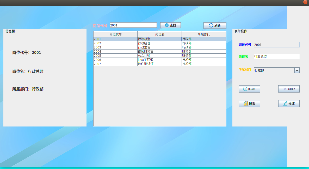309x169 pixels.
Task: Click the greyed 岗位代号 field in 表单操作
Action: click(277, 45)
